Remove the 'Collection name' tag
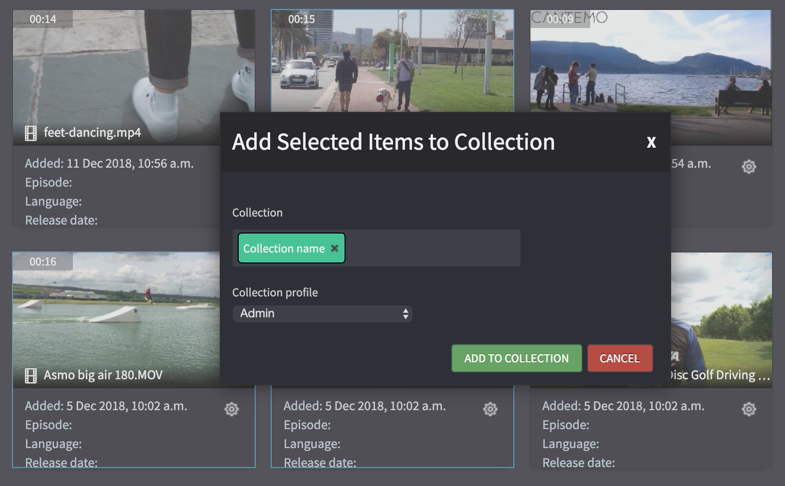 335,248
